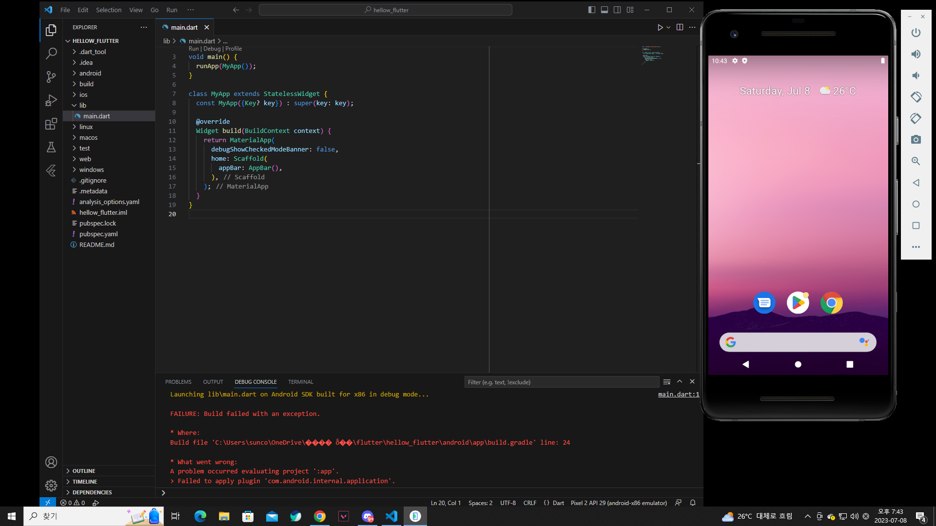This screenshot has height=526, width=936.
Task: Close the bottom panel
Action: 692,382
